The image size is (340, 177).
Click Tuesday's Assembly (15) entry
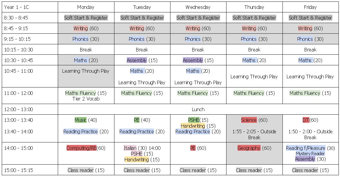coord(142,60)
